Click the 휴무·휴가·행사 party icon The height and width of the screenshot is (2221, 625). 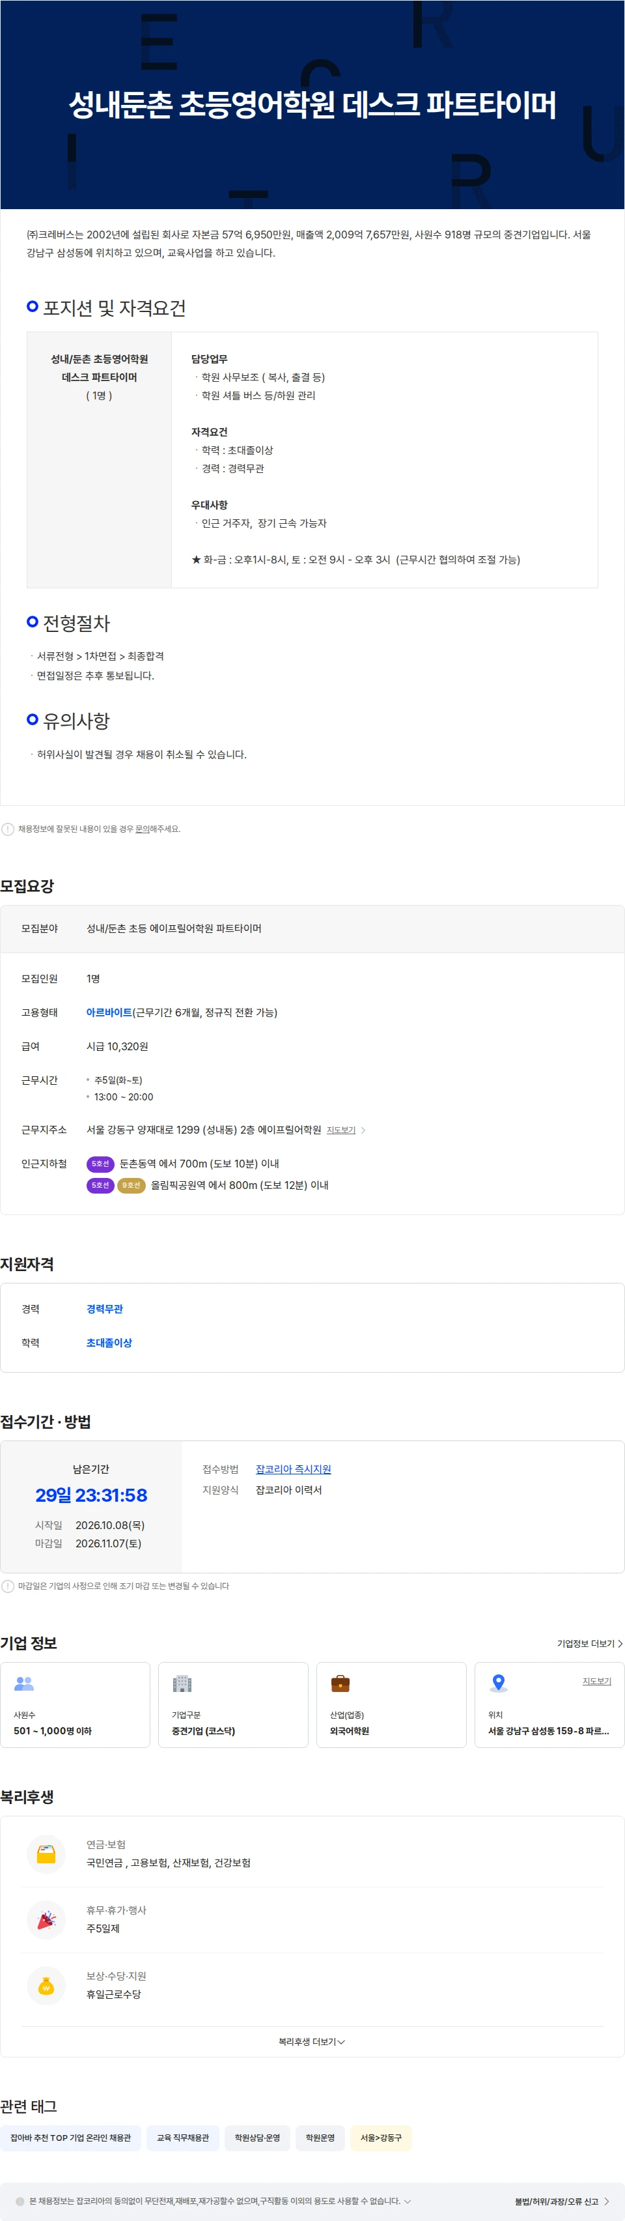pyautogui.click(x=47, y=1919)
